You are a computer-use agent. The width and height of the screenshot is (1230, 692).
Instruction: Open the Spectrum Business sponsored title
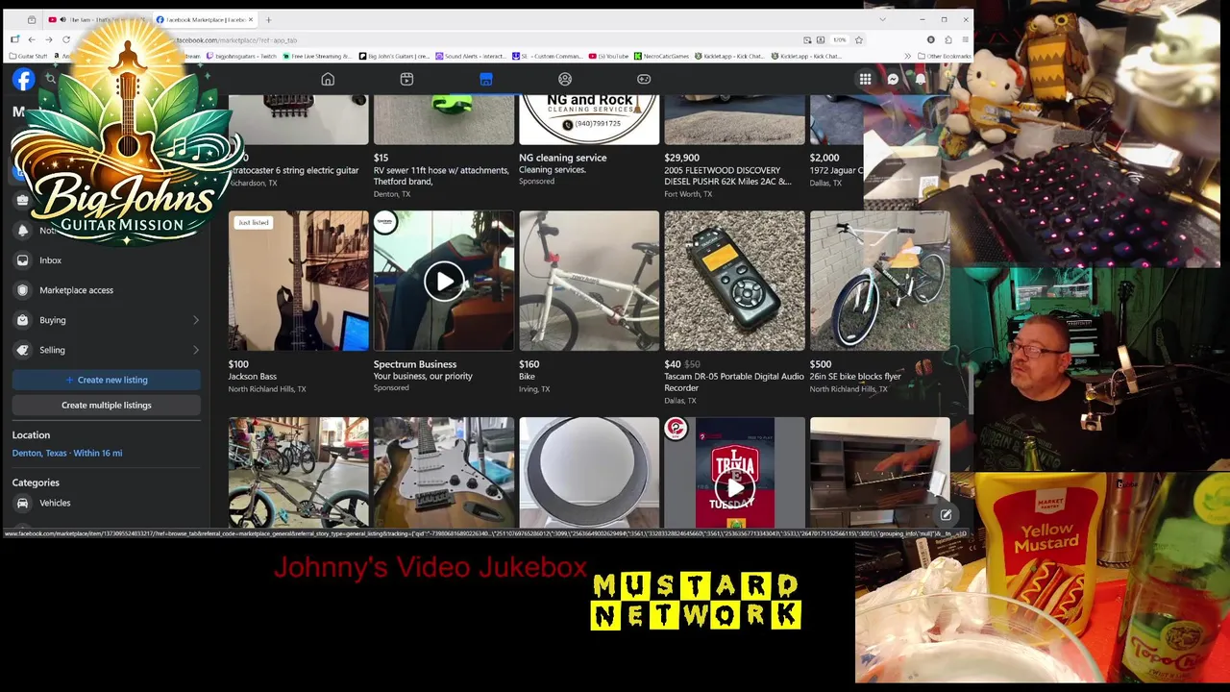click(x=415, y=364)
